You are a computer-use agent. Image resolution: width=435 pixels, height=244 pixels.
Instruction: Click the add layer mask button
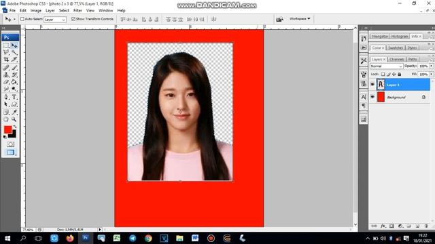click(x=391, y=226)
